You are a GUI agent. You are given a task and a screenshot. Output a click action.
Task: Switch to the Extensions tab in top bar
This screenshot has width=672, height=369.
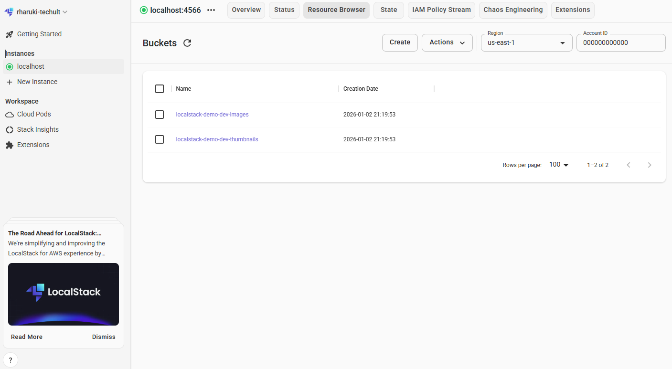point(573,10)
